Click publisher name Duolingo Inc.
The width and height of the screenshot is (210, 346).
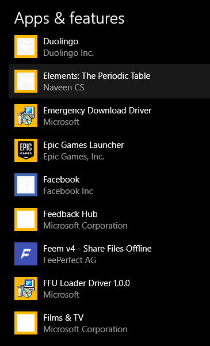coord(68,53)
